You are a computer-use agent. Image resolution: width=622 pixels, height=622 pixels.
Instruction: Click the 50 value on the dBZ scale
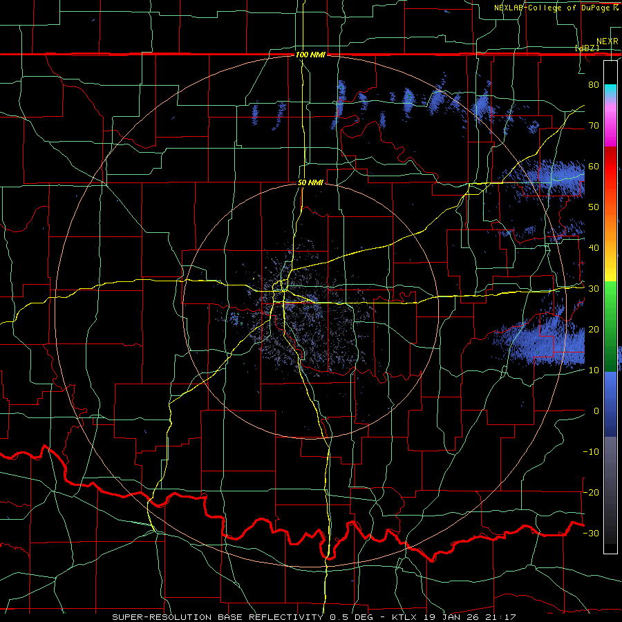point(594,207)
